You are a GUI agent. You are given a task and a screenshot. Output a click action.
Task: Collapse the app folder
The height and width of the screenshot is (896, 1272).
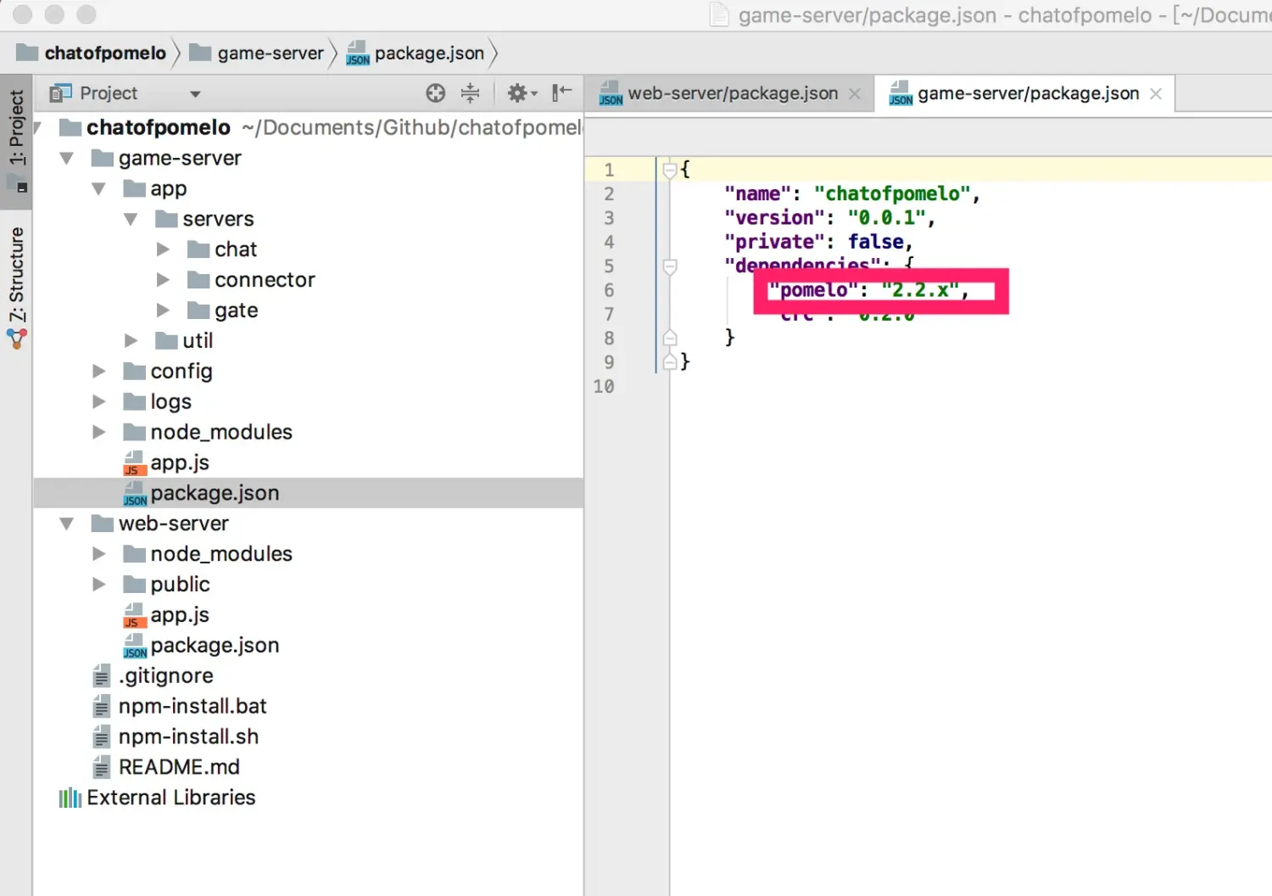coord(99,189)
